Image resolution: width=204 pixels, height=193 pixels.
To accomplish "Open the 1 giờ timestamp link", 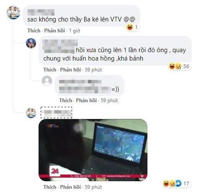I will coord(75,31).
